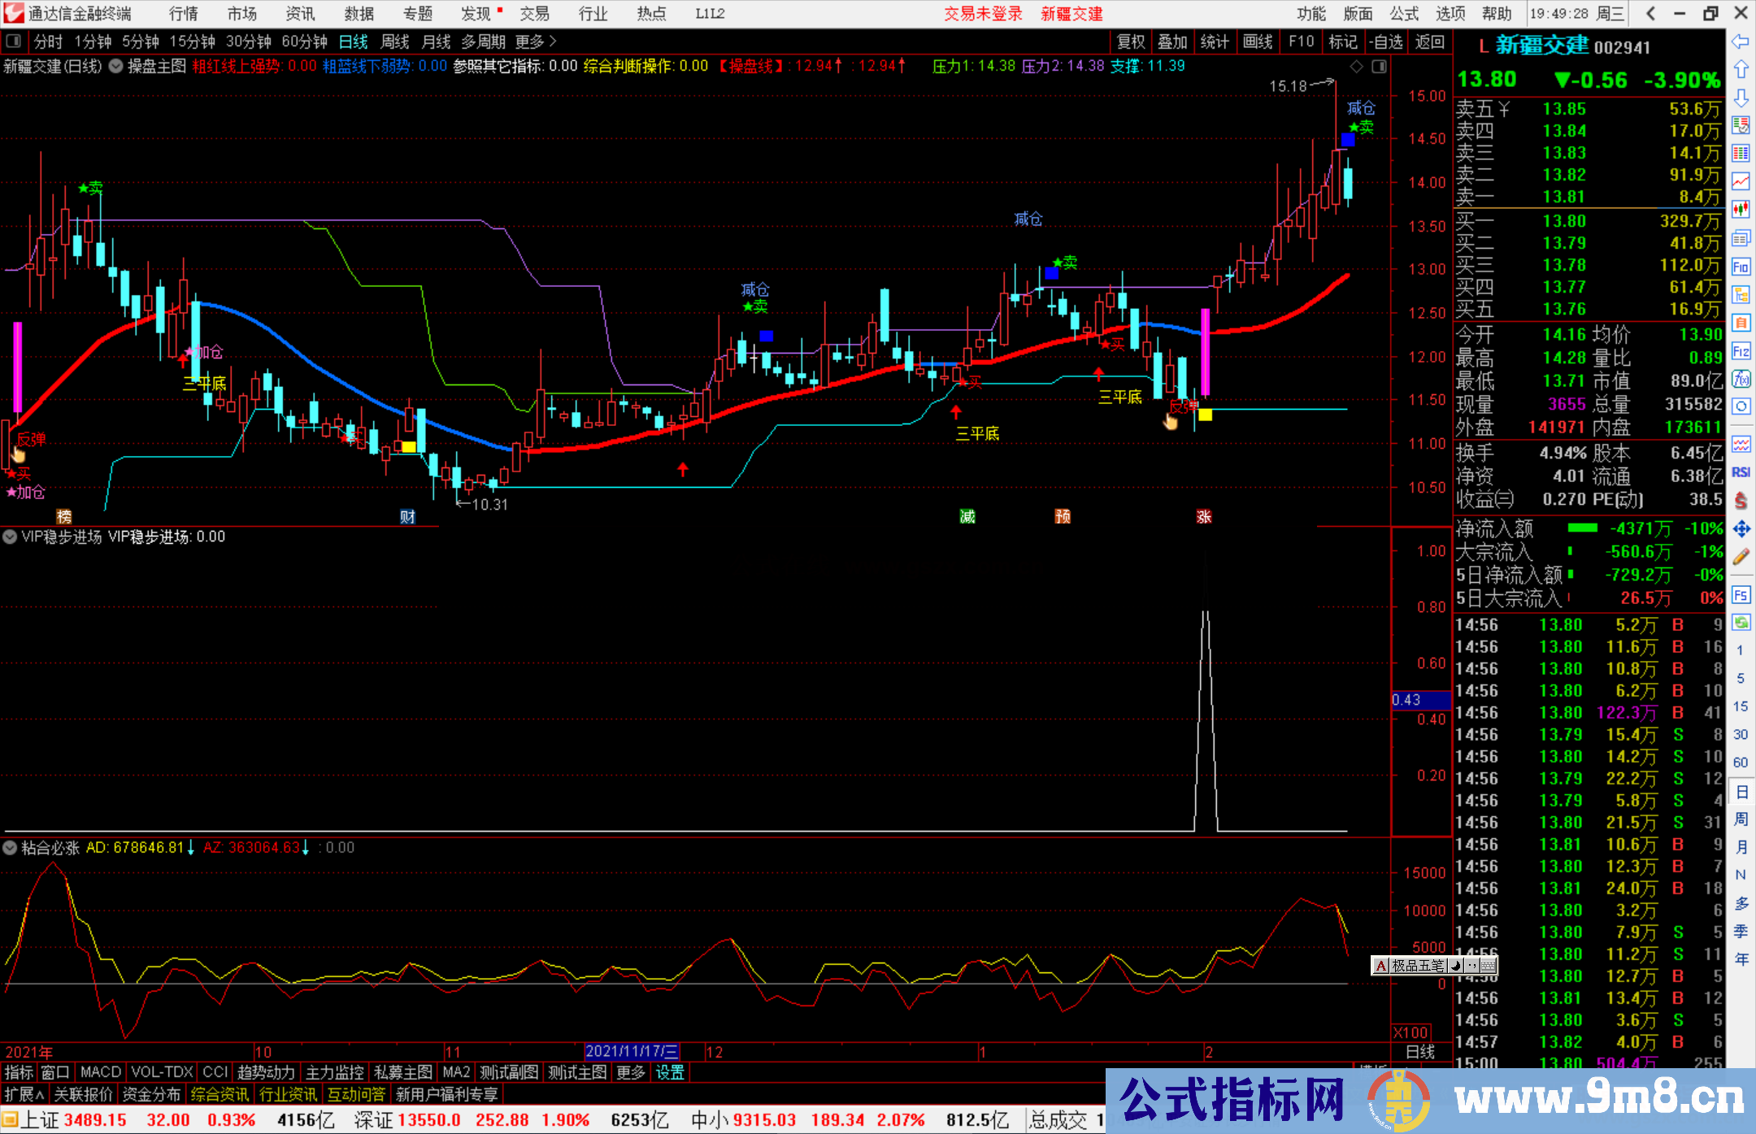Viewport: 1756px width, 1134px height.
Task: Open the 功能 menu
Action: tap(1311, 14)
